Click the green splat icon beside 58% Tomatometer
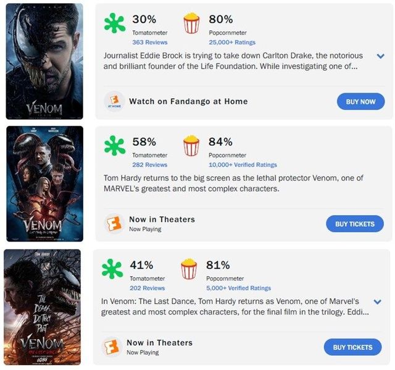The width and height of the screenshot is (395, 370). tap(114, 146)
